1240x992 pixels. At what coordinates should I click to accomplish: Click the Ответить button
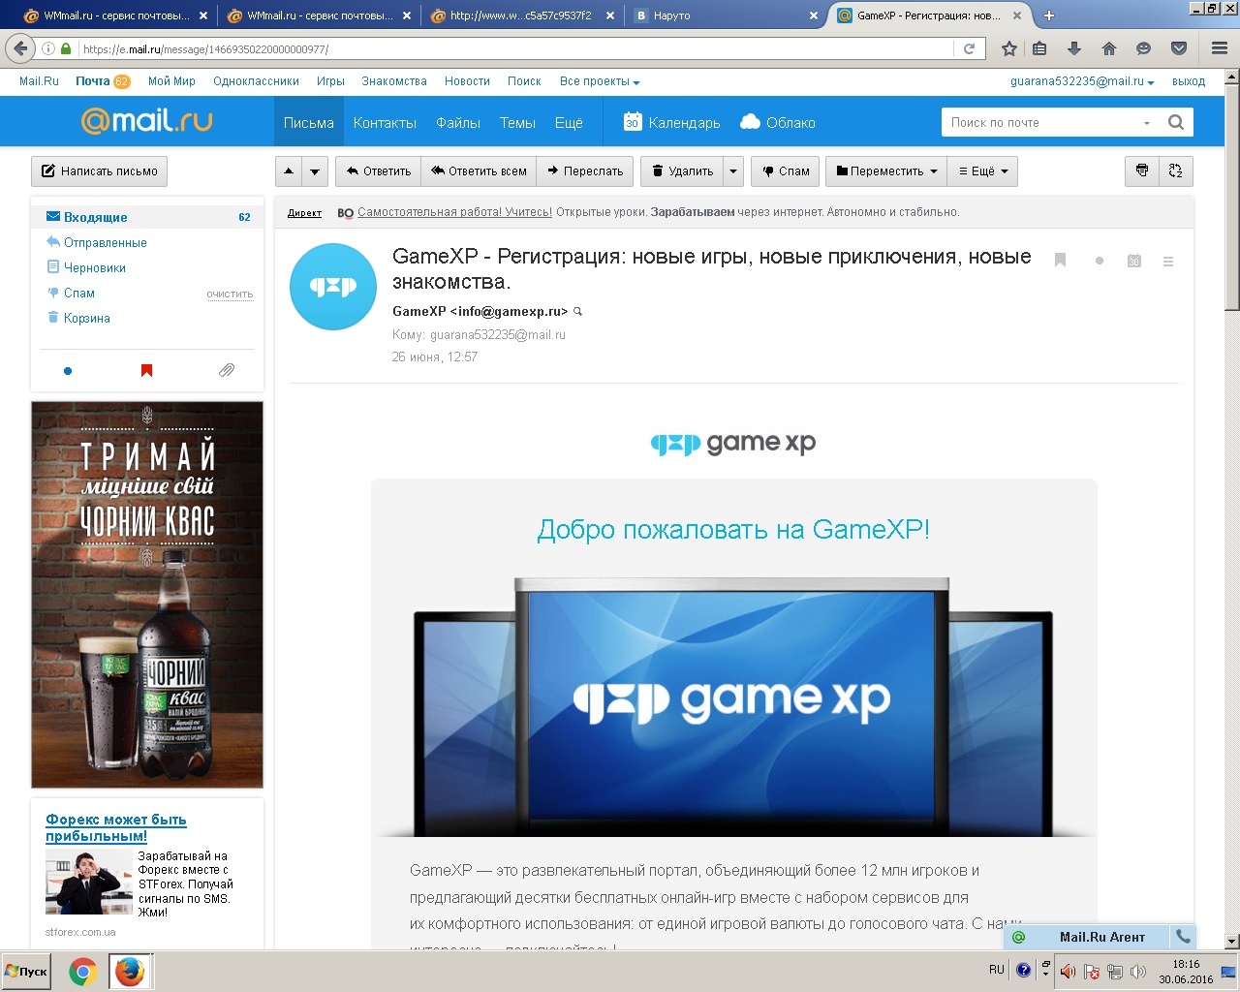coord(378,171)
